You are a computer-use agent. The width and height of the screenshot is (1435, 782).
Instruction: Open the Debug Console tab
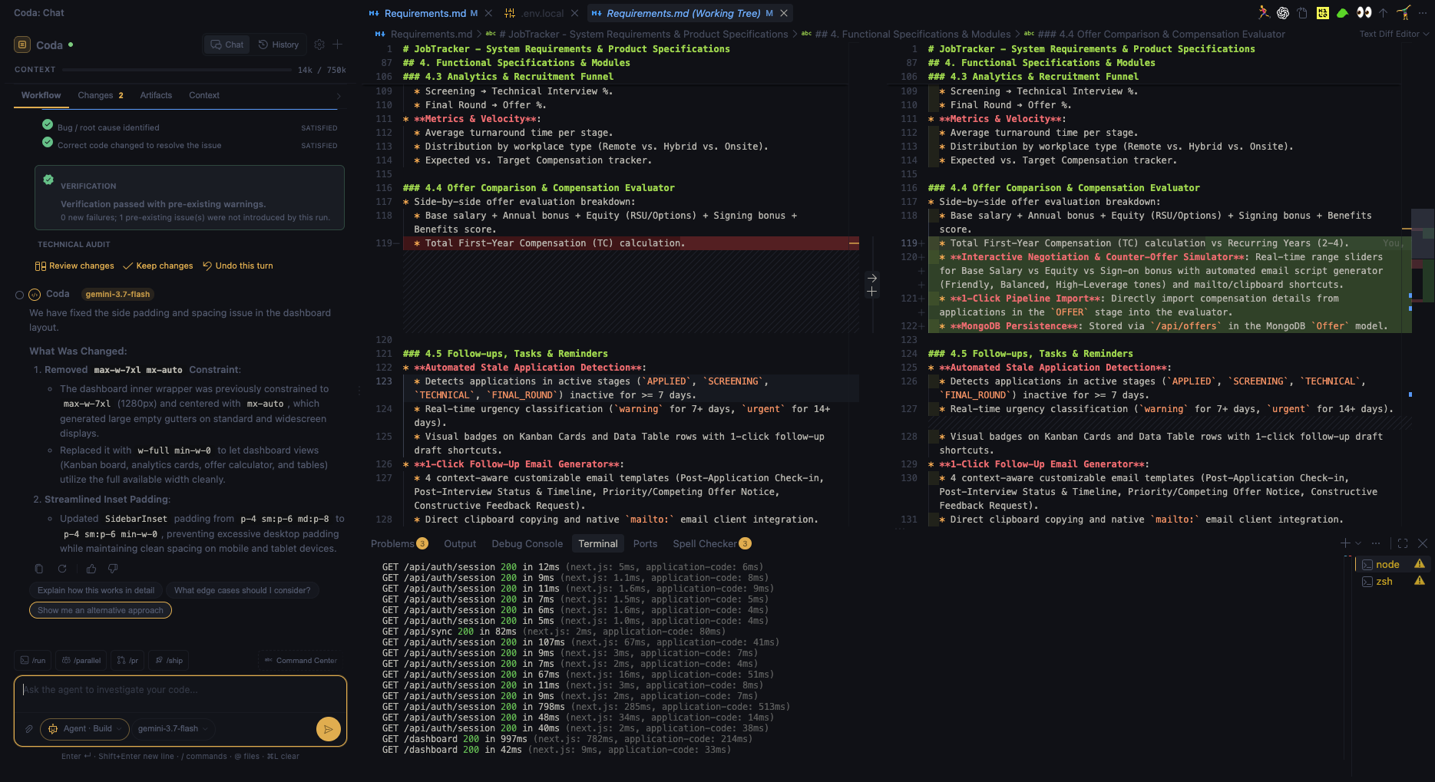click(527, 543)
